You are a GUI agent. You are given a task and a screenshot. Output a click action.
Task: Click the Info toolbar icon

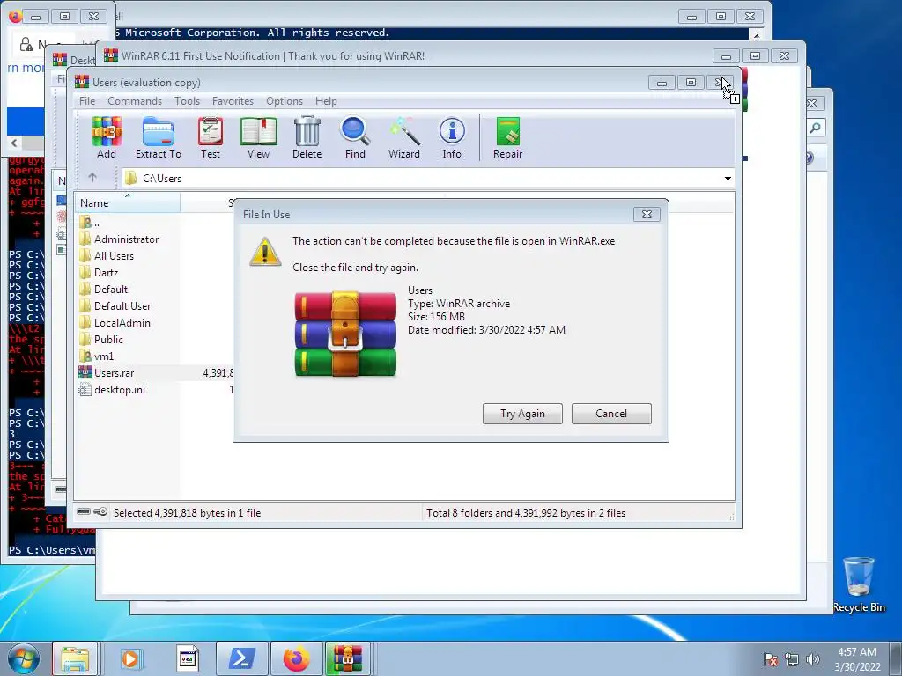[452, 138]
